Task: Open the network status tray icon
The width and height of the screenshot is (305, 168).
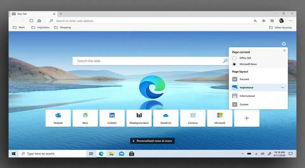Action: click(x=256, y=154)
